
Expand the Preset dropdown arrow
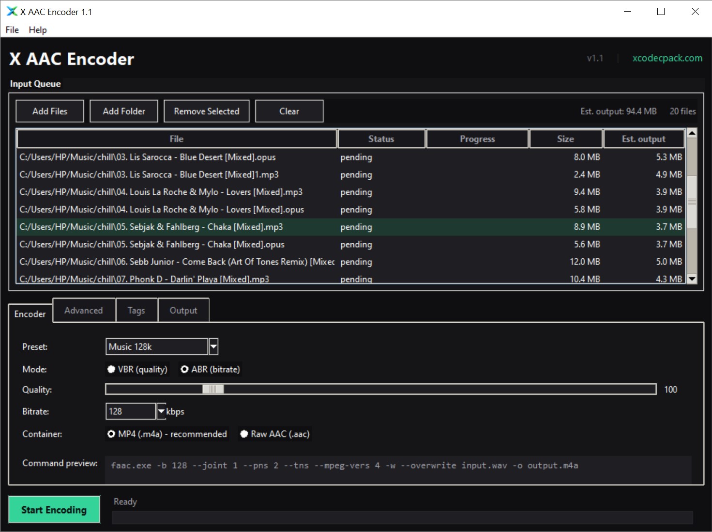pos(213,347)
